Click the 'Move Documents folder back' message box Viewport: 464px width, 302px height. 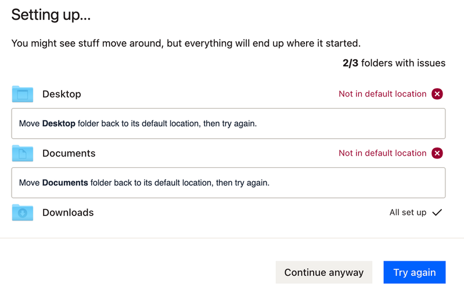(228, 183)
